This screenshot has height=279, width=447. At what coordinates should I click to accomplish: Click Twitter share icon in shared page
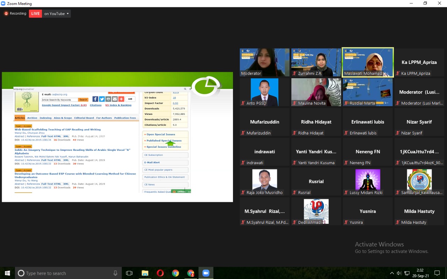click(102, 99)
